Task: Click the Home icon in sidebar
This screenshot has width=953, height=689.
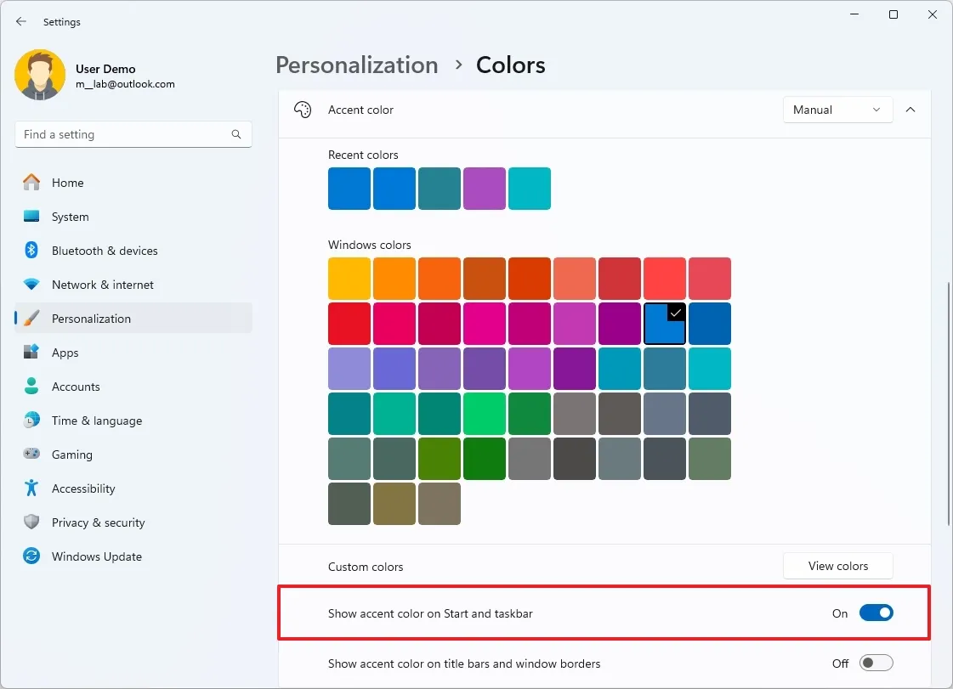Action: pos(31,183)
